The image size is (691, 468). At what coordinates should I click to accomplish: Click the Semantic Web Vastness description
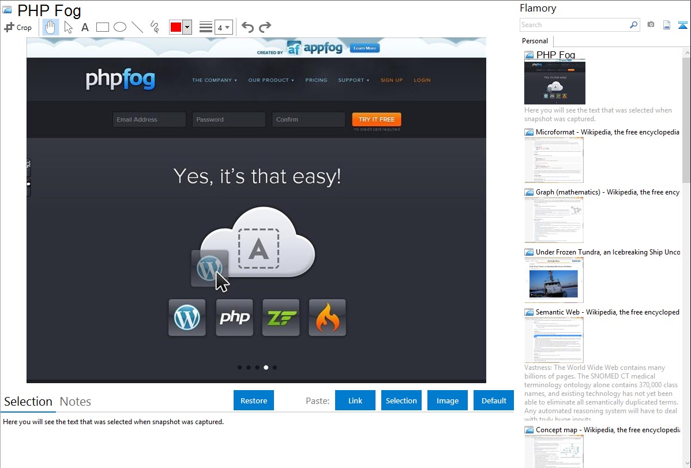pos(601,393)
